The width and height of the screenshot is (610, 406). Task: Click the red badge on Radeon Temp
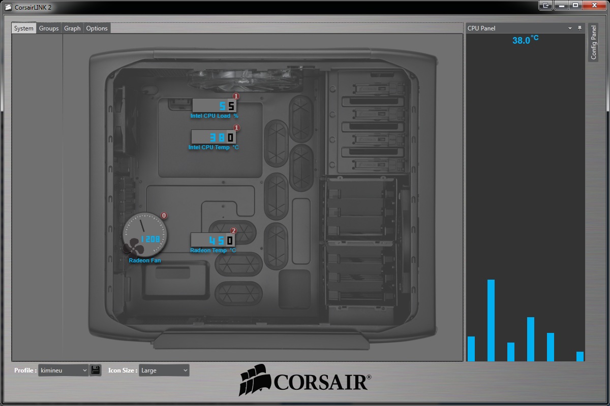(x=234, y=231)
